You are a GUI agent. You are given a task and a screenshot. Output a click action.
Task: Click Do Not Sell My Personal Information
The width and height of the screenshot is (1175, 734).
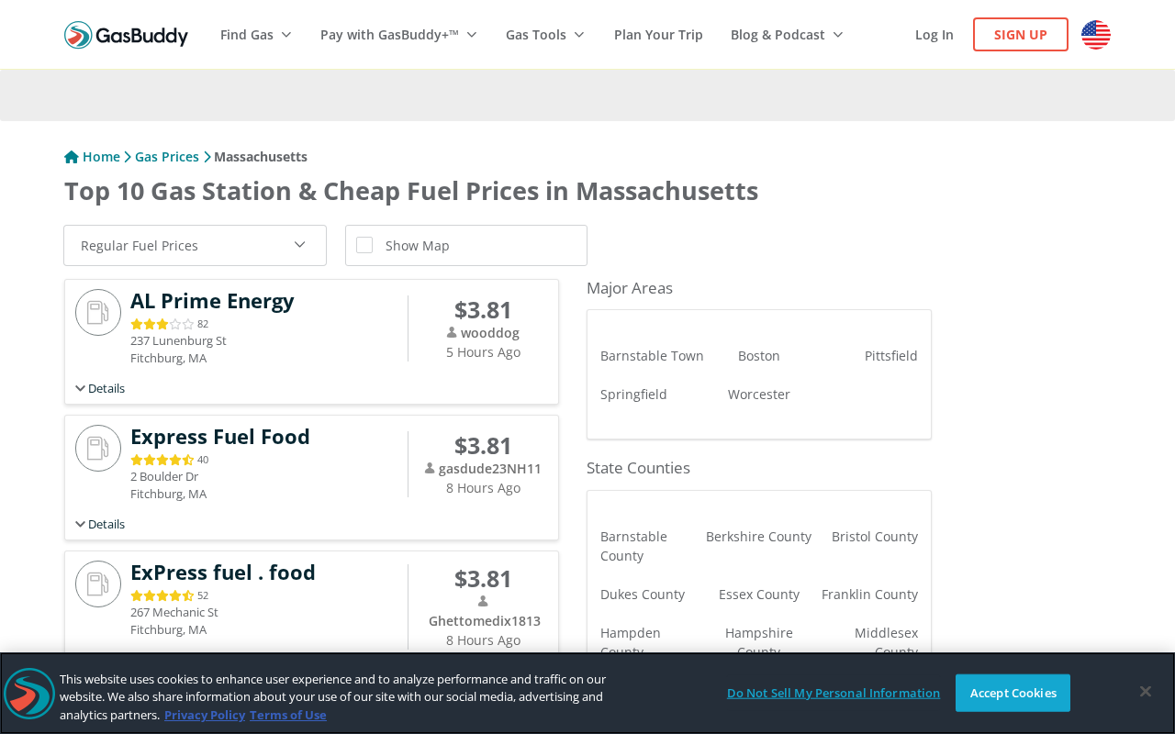click(834, 693)
